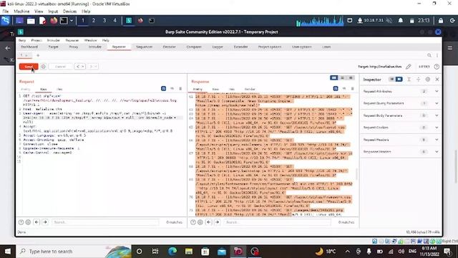Toggle Response panel blue inspector icon

(336, 88)
